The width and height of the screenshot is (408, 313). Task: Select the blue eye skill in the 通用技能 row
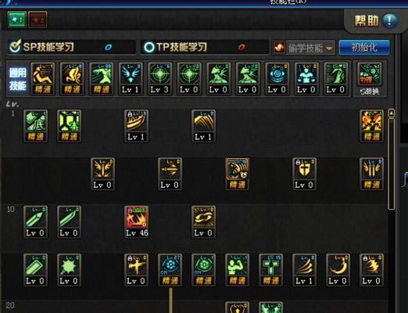coord(277,78)
